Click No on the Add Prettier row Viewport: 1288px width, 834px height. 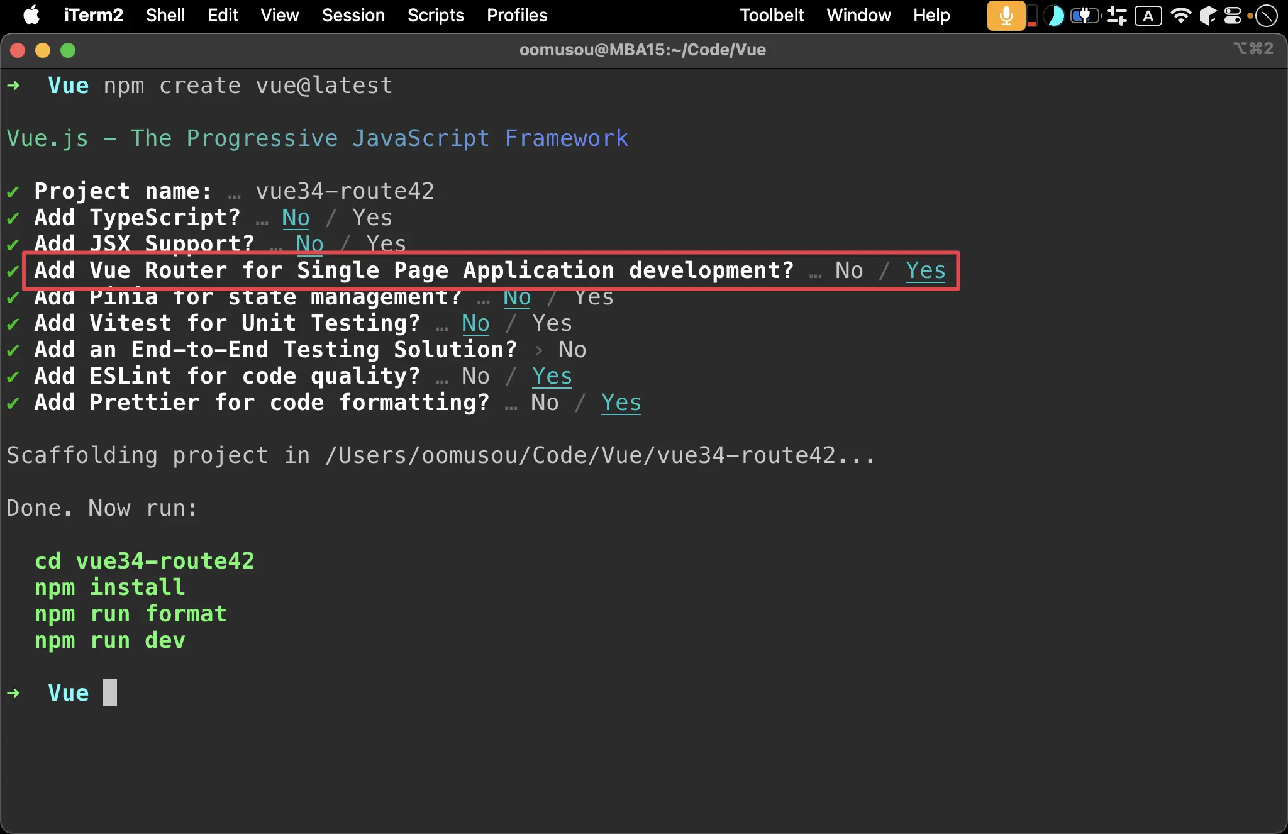tap(545, 403)
